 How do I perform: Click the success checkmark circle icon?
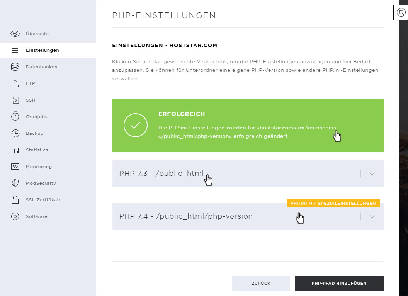136,125
